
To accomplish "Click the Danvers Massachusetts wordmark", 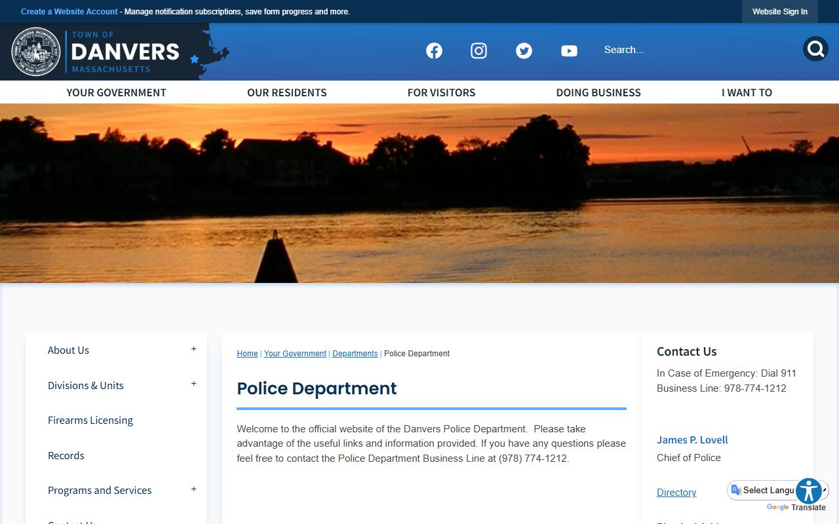I will coord(125,52).
